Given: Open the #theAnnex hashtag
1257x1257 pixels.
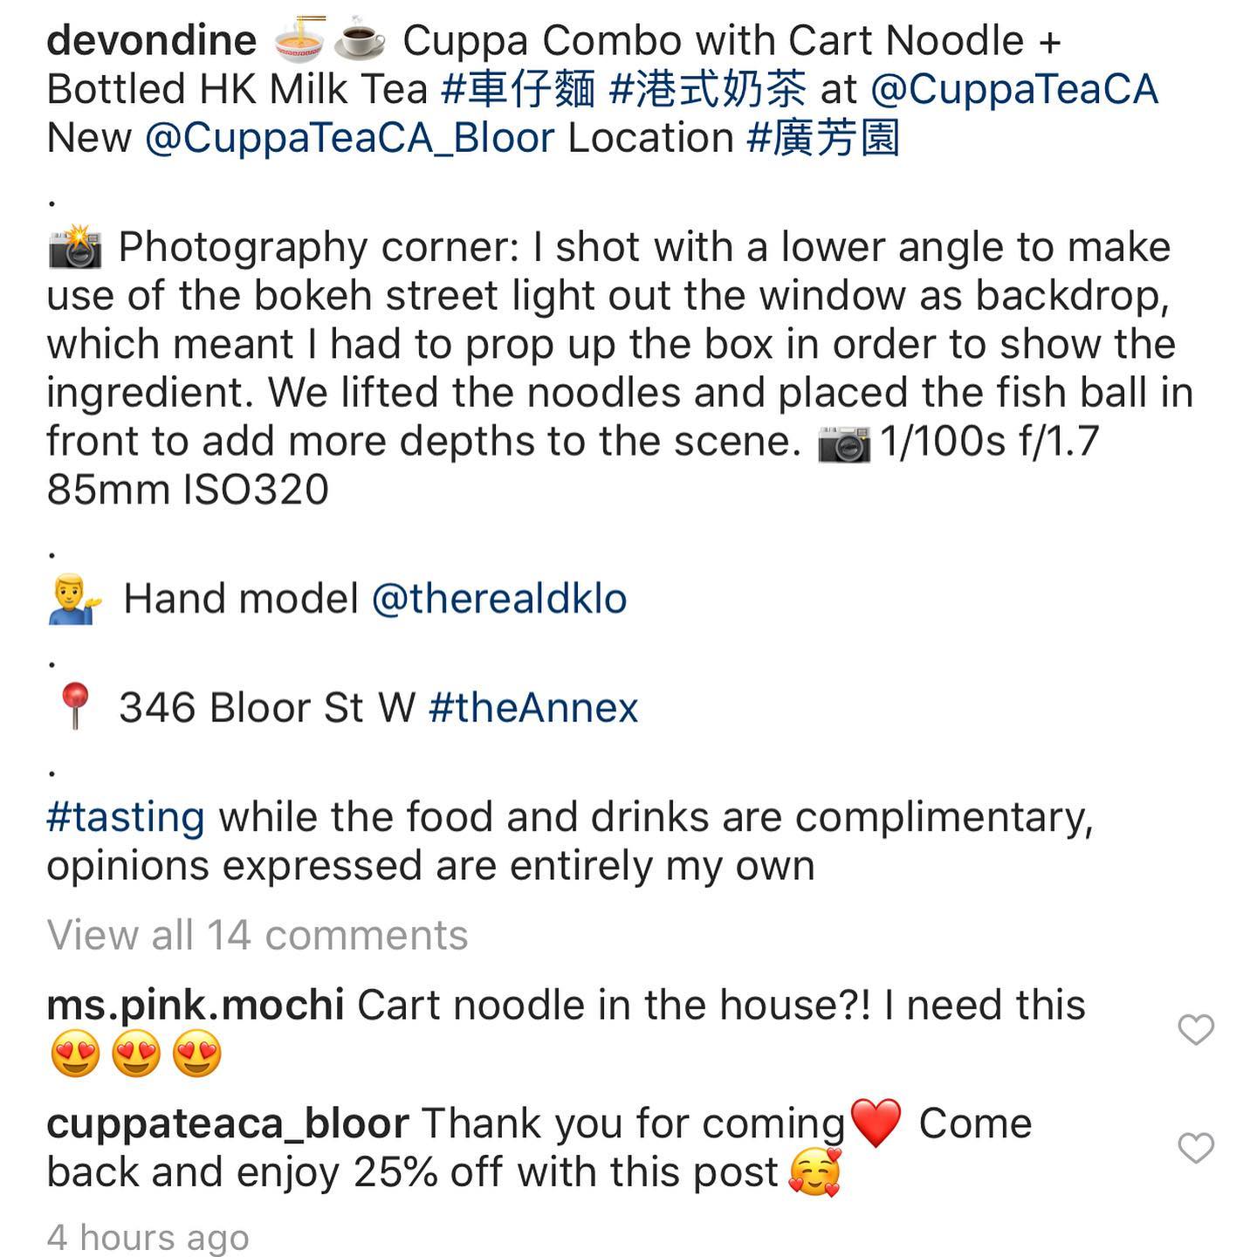Looking at the screenshot, I should click(533, 707).
